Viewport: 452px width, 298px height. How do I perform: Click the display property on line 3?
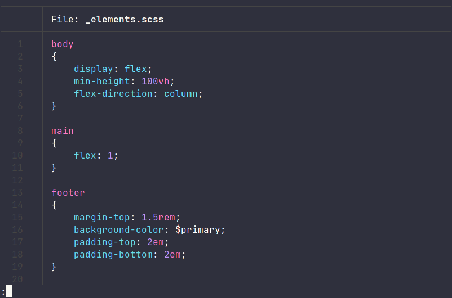pyautogui.click(x=93, y=69)
